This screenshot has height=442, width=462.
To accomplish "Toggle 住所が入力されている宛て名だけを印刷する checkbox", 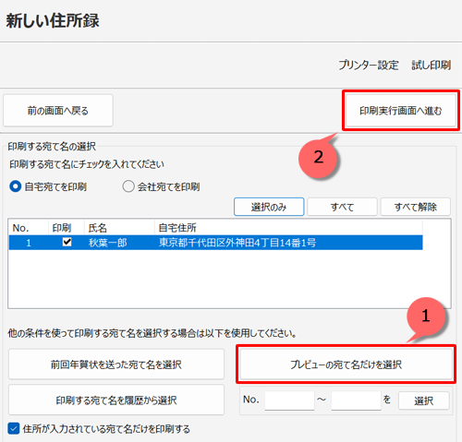I will click(14, 428).
